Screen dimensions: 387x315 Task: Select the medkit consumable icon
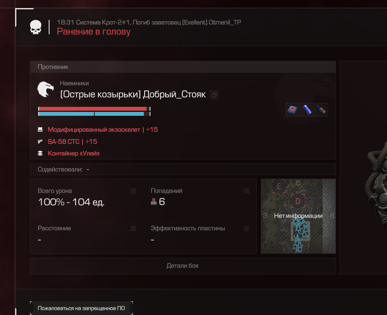pos(292,110)
